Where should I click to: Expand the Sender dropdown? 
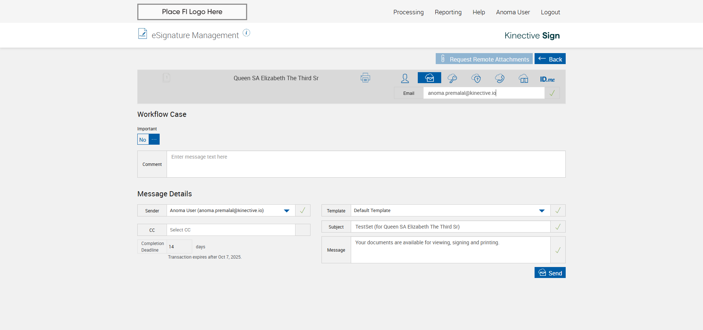[287, 211]
